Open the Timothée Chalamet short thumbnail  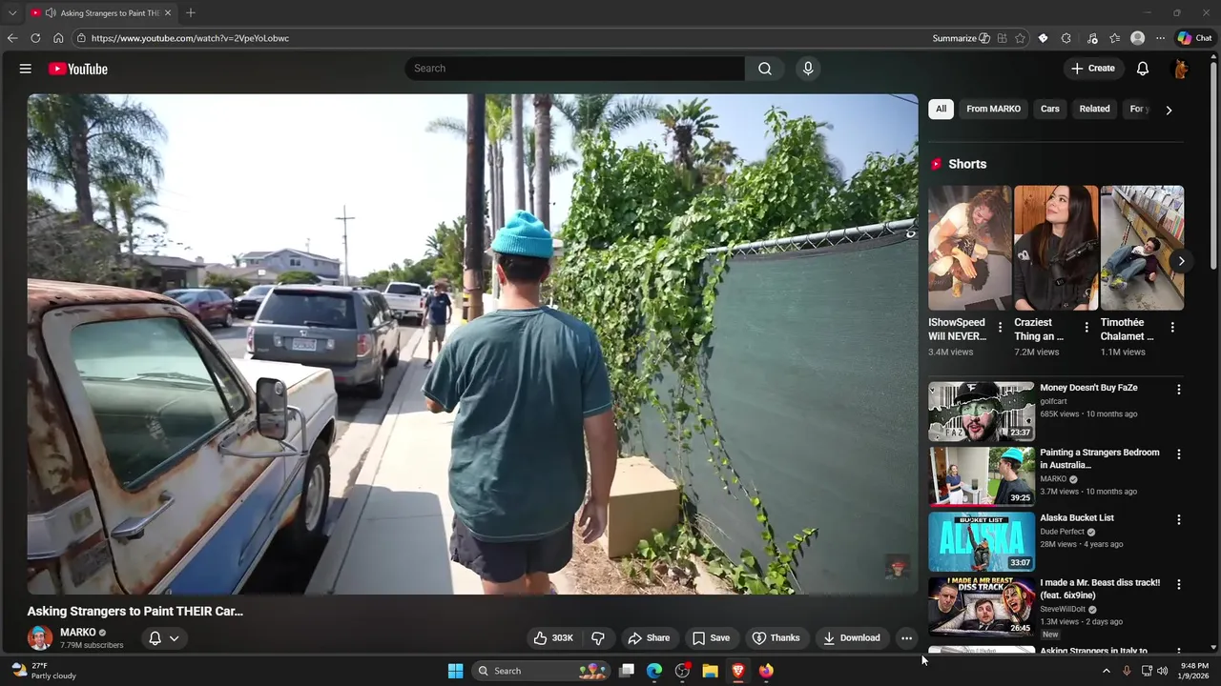[x=1142, y=248]
